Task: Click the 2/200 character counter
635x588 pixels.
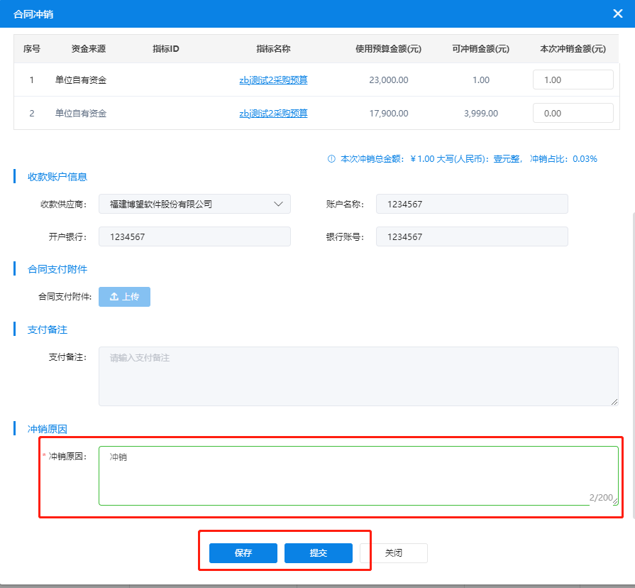Action: pos(601,497)
